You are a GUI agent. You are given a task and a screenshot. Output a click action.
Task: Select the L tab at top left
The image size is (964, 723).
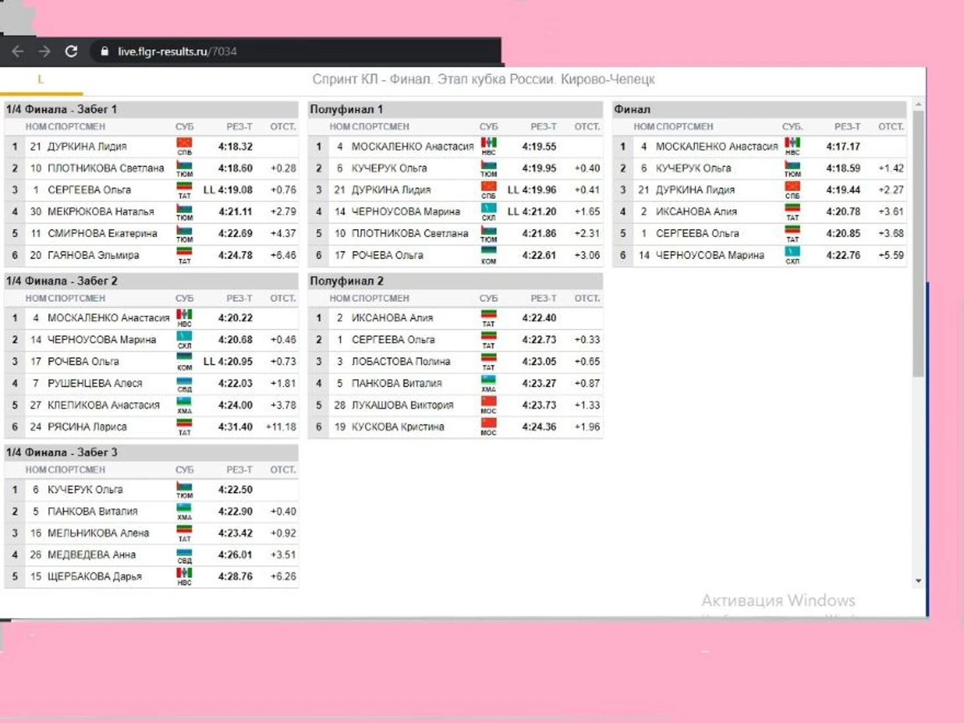click(41, 80)
